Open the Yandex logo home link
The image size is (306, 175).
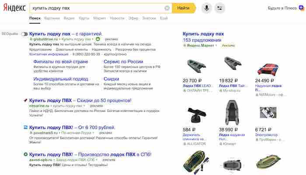(14, 8)
